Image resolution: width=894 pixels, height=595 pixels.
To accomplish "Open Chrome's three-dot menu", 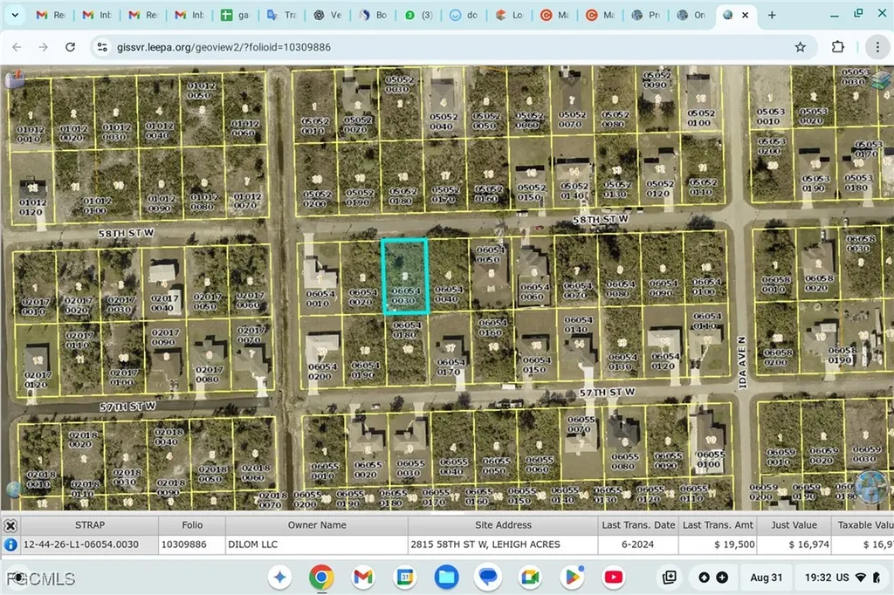I will coord(877,47).
